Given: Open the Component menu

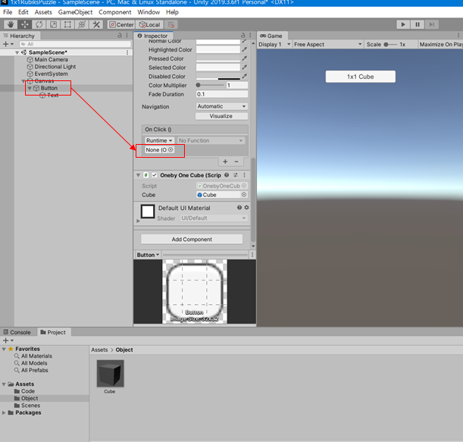Looking at the screenshot, I should [115, 12].
